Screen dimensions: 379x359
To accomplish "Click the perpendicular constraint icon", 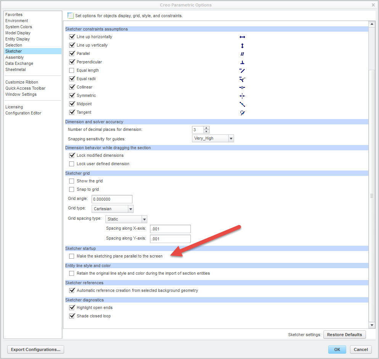I will [x=242, y=62].
